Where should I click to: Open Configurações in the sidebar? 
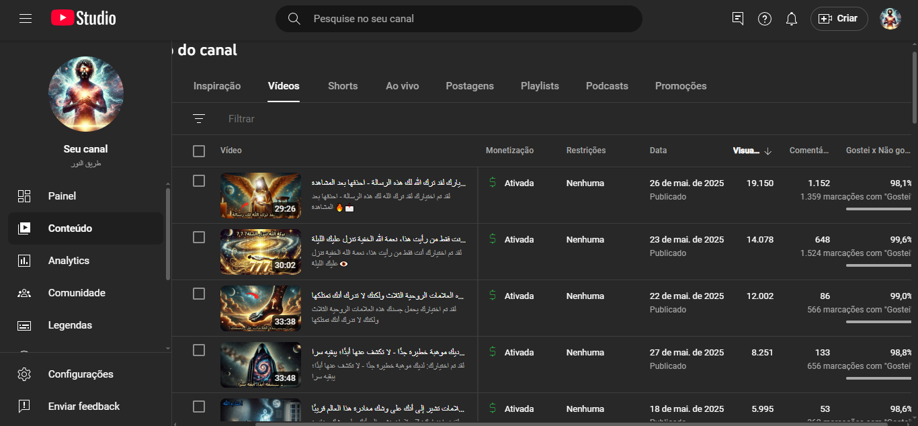85,374
